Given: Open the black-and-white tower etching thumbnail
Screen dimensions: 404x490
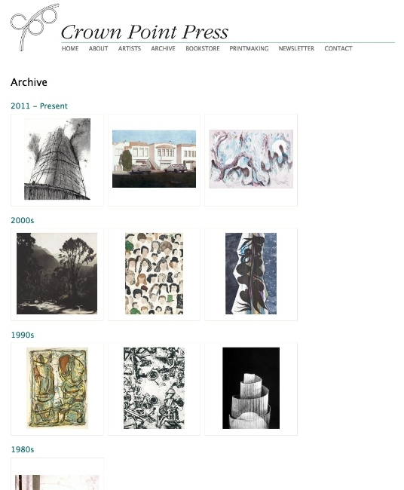Looking at the screenshot, I should click(x=57, y=159).
